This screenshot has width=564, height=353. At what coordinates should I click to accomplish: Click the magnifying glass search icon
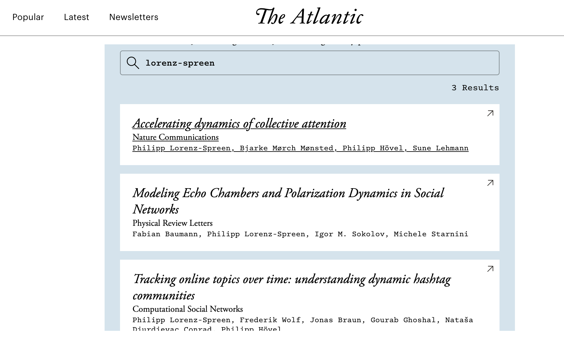133,63
